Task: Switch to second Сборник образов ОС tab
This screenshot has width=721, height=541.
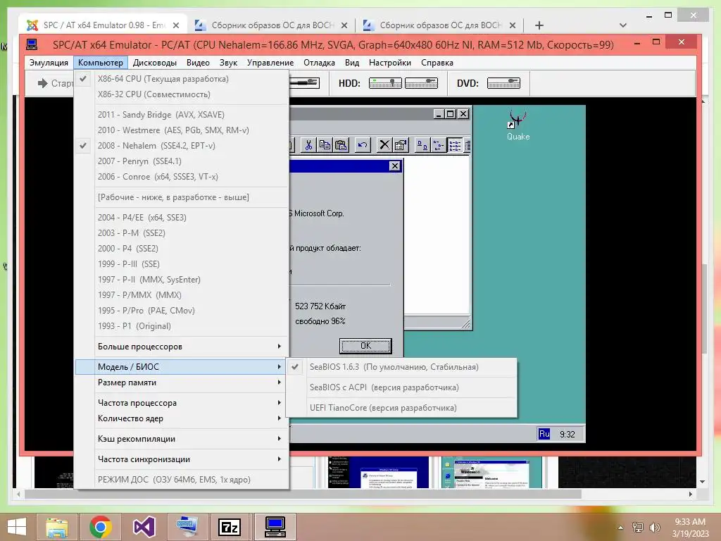Action: 439,25
